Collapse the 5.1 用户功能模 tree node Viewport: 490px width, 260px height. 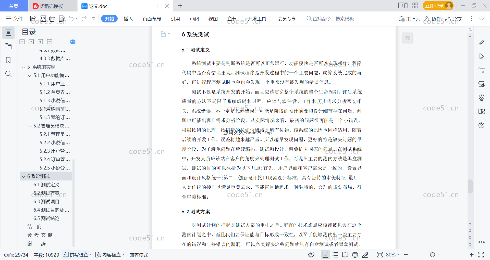tap(30, 76)
